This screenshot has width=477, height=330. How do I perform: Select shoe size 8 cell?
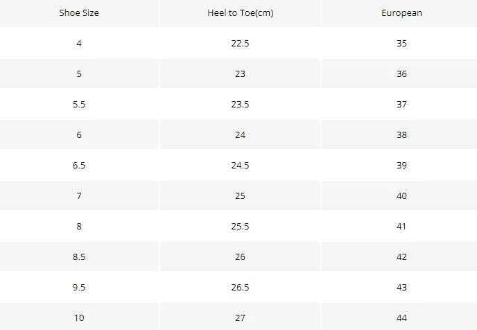click(x=79, y=226)
